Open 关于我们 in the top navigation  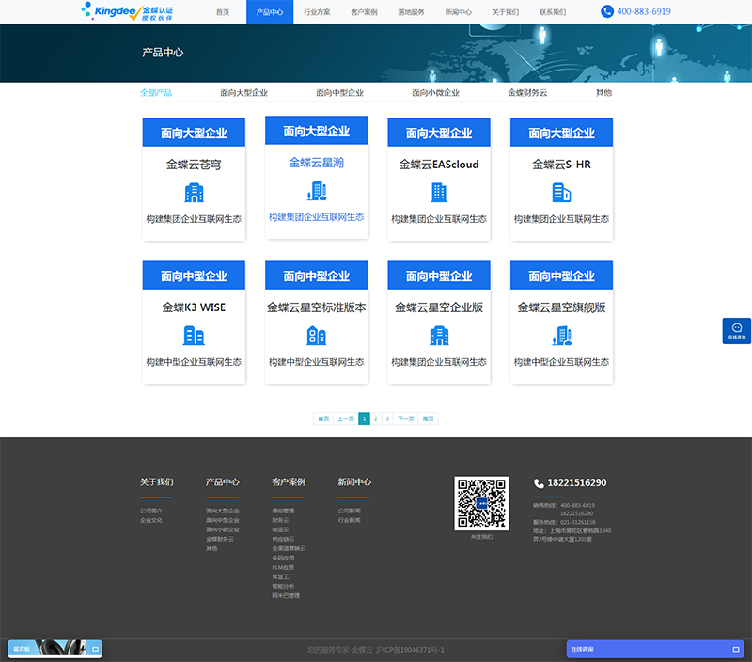506,12
